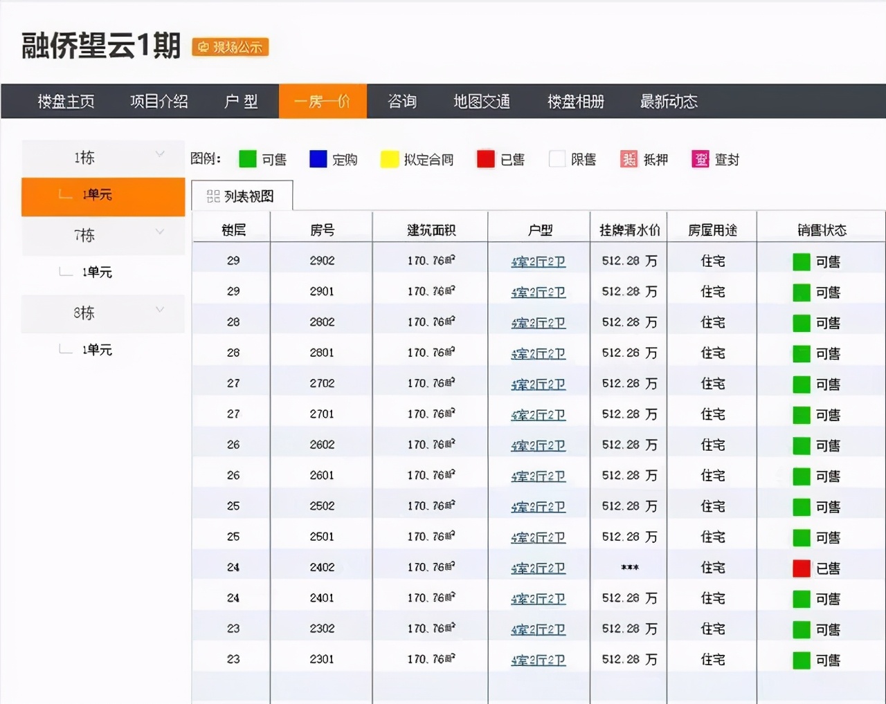The width and height of the screenshot is (886, 704).
Task: Click the 最新动态 navigation link
Action: click(669, 101)
